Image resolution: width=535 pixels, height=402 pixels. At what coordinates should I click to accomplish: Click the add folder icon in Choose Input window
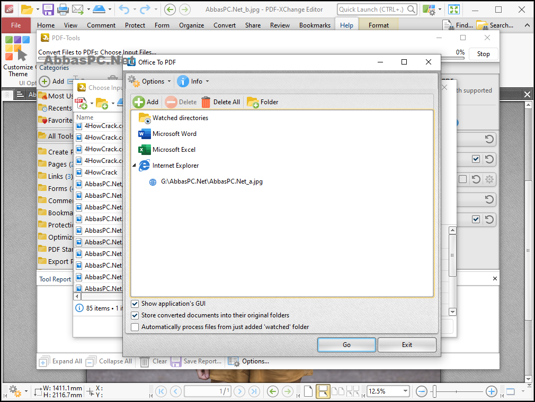(102, 103)
